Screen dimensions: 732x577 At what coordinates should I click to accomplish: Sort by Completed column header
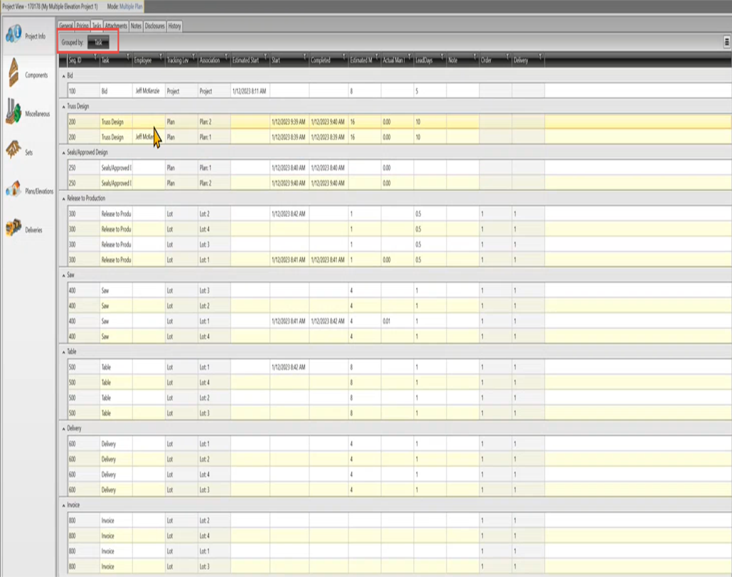pos(328,60)
